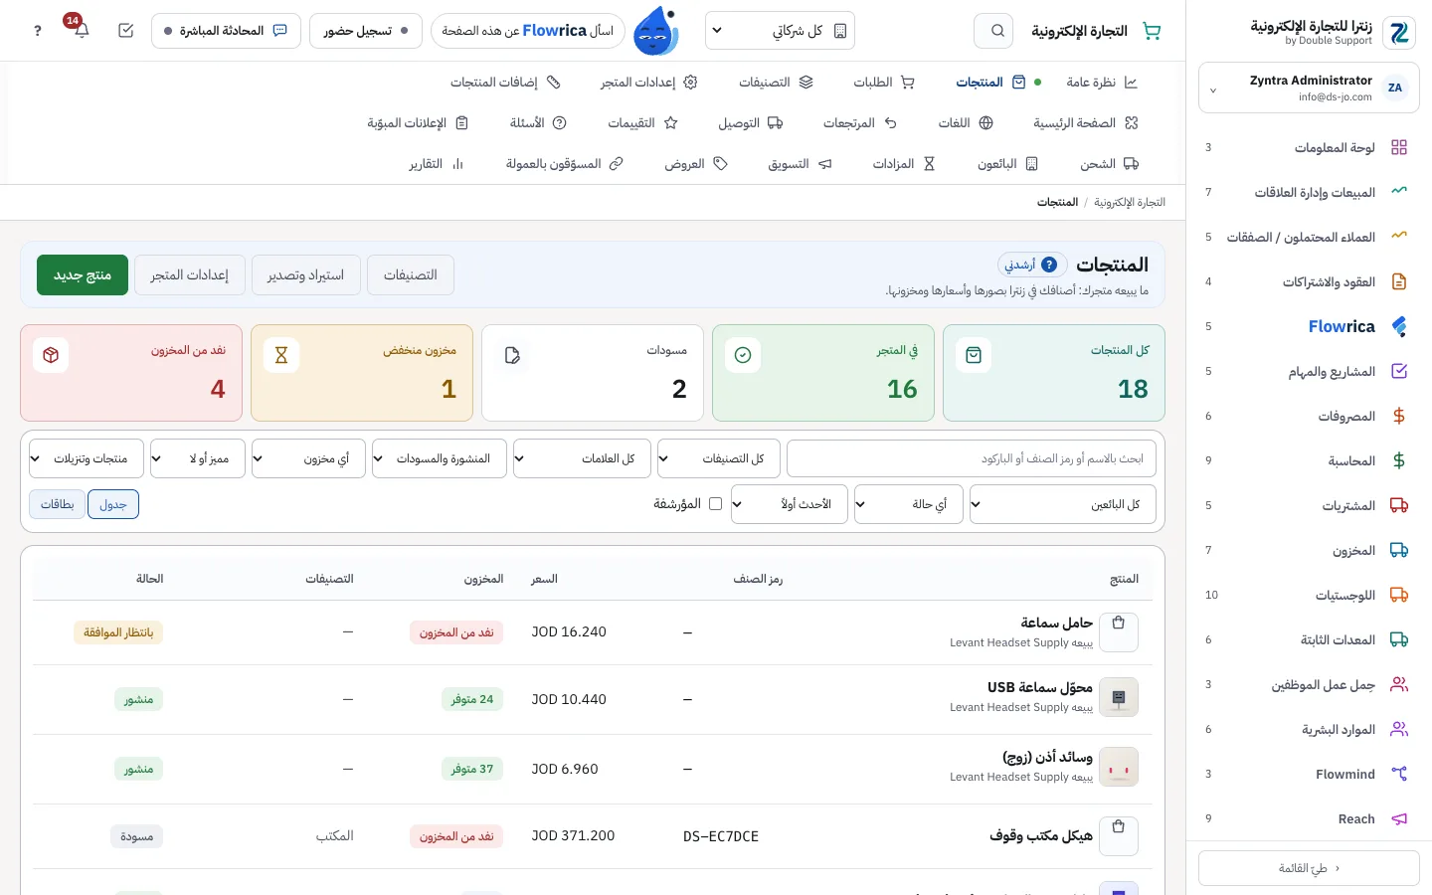The width and height of the screenshot is (1432, 895).
Task: Click the المحاسبة sidebar item
Action: (1309, 460)
